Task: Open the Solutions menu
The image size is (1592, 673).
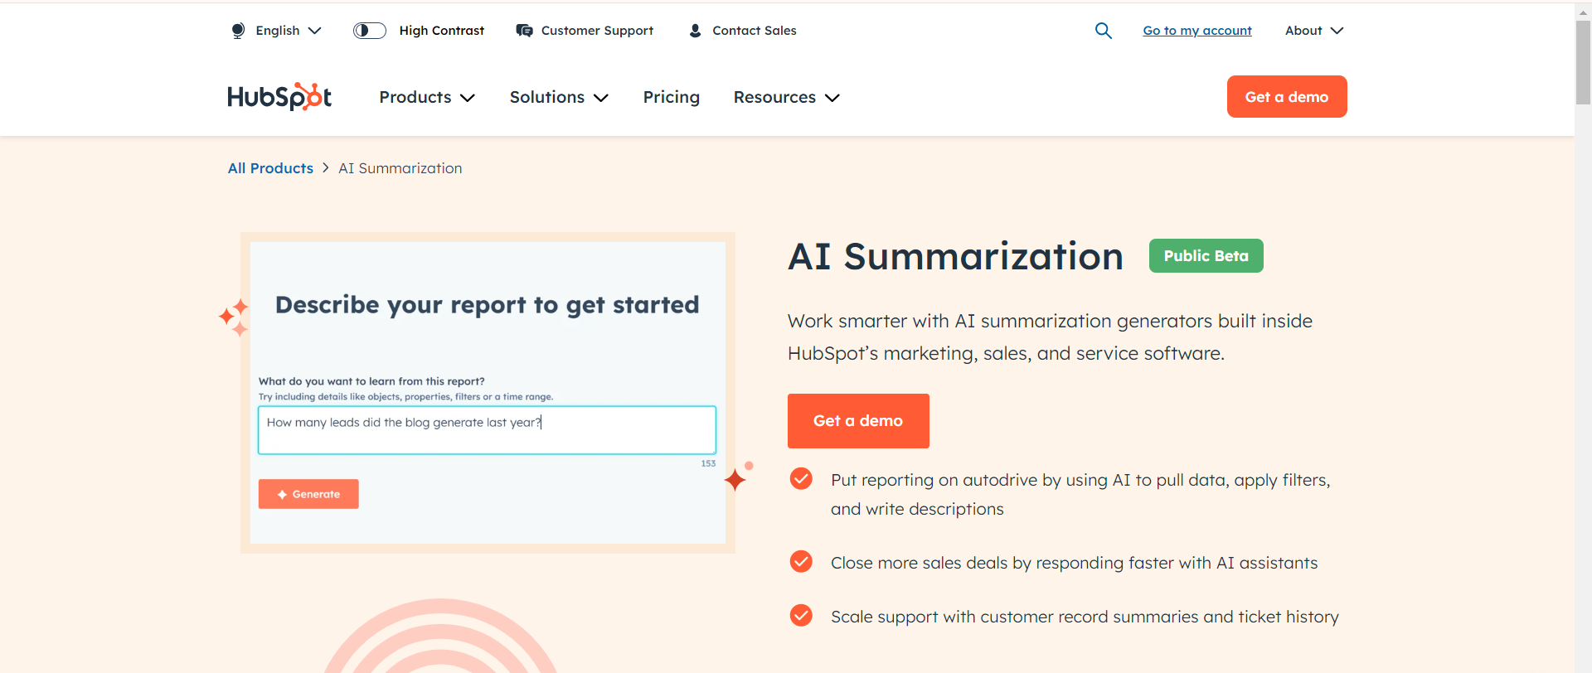Action: point(560,97)
